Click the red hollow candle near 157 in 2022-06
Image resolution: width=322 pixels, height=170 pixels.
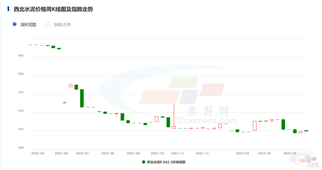pyautogui.click(x=70, y=86)
